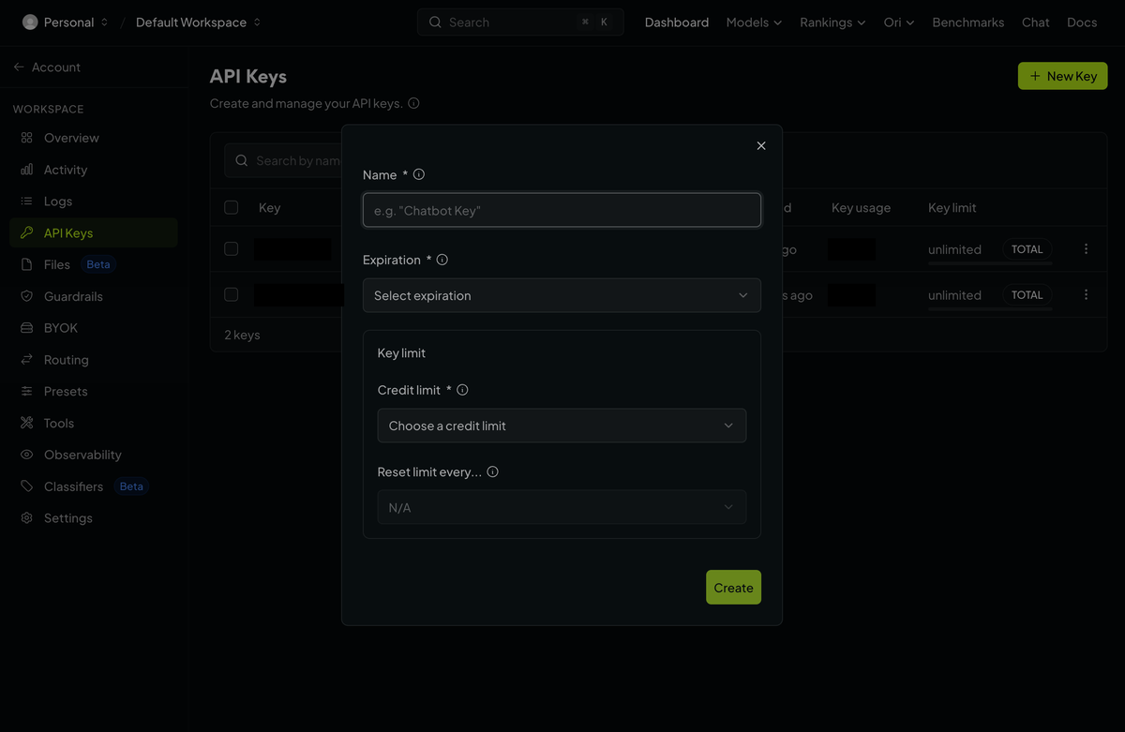Click 'unlimited' in the second key row

coord(954,294)
